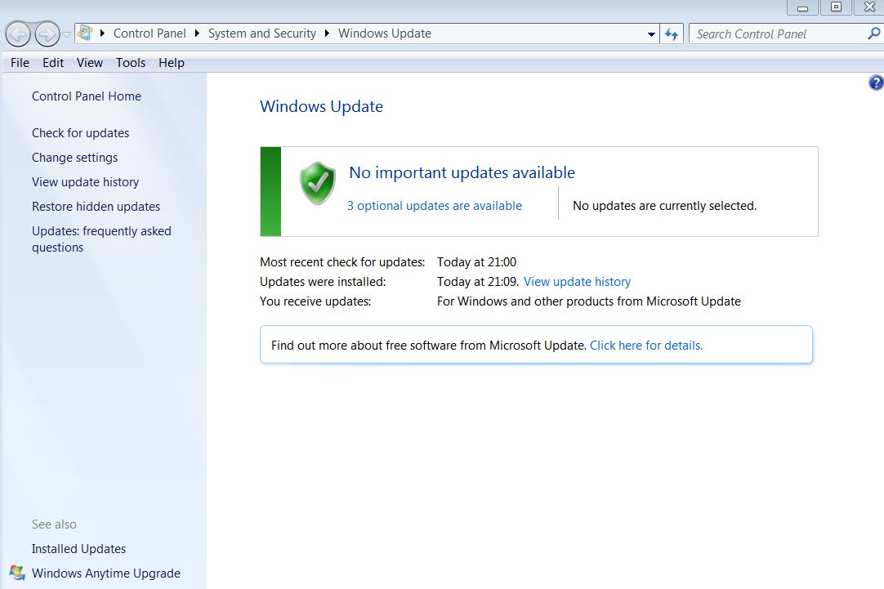
Task: Go back with the Back arrow button
Action: tap(18, 34)
